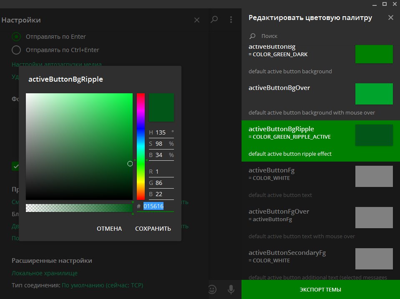This screenshot has width=400, height=299.
Task: Maximize the application window
Action: [x=385, y=4]
